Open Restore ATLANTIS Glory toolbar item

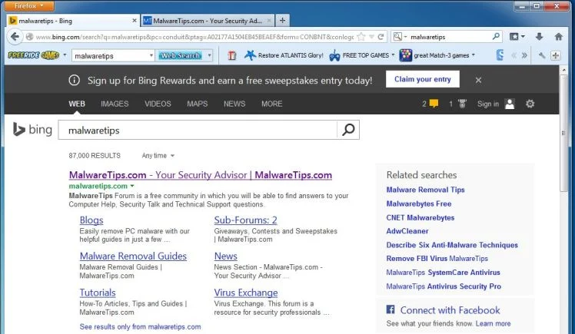tap(284, 55)
